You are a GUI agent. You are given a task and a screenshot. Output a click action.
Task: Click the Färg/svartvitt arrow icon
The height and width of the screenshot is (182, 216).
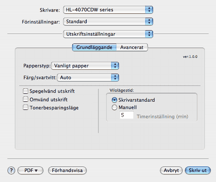pyautogui.click(x=115, y=77)
